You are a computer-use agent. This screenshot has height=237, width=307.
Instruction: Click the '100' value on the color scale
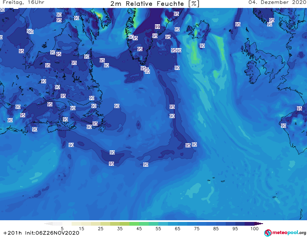pos(255,229)
